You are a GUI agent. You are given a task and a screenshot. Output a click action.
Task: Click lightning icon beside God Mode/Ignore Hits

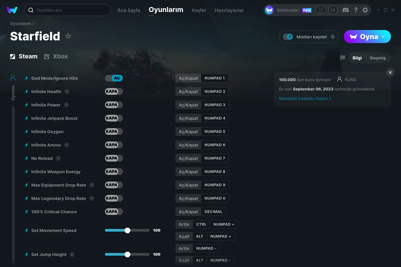[x=27, y=78]
